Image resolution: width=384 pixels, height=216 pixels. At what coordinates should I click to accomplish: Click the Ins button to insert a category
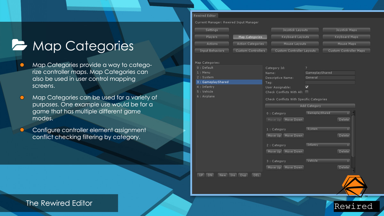233,175
